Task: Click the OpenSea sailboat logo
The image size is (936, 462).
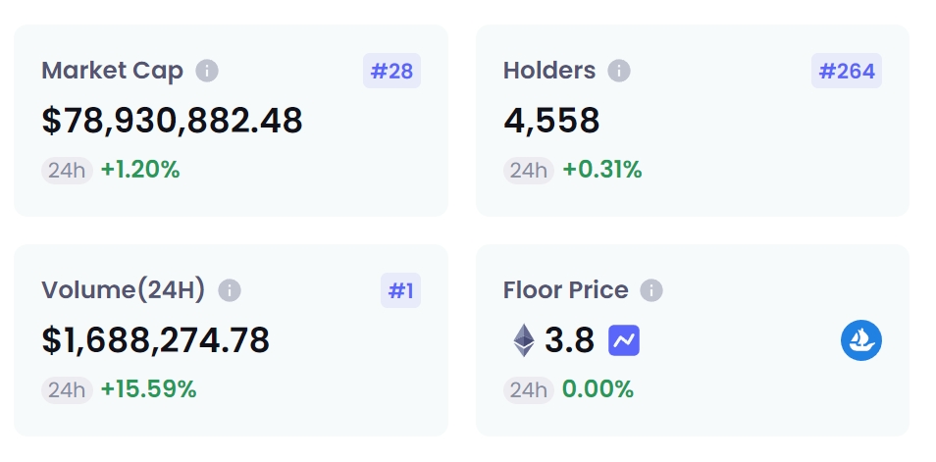Action: point(860,340)
